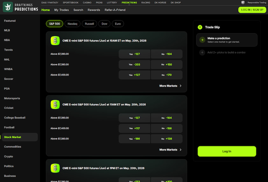The height and width of the screenshot is (182, 268).
Task: Select the Predictions product tab
Action: (129, 3)
